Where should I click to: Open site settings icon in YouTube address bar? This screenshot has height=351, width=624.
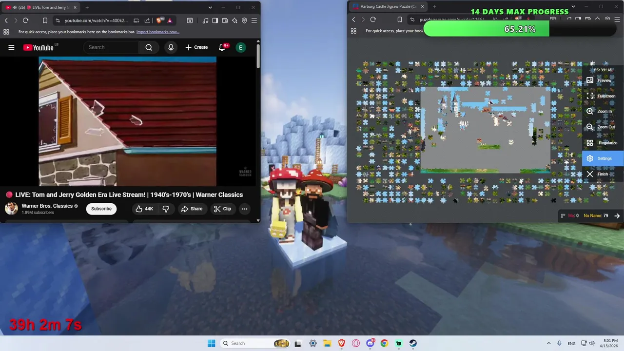coord(58,20)
